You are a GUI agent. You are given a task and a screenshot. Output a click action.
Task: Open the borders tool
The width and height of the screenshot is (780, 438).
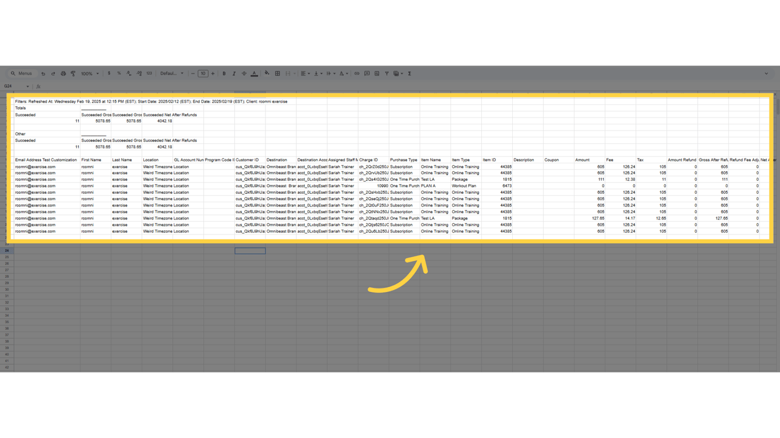pos(277,73)
